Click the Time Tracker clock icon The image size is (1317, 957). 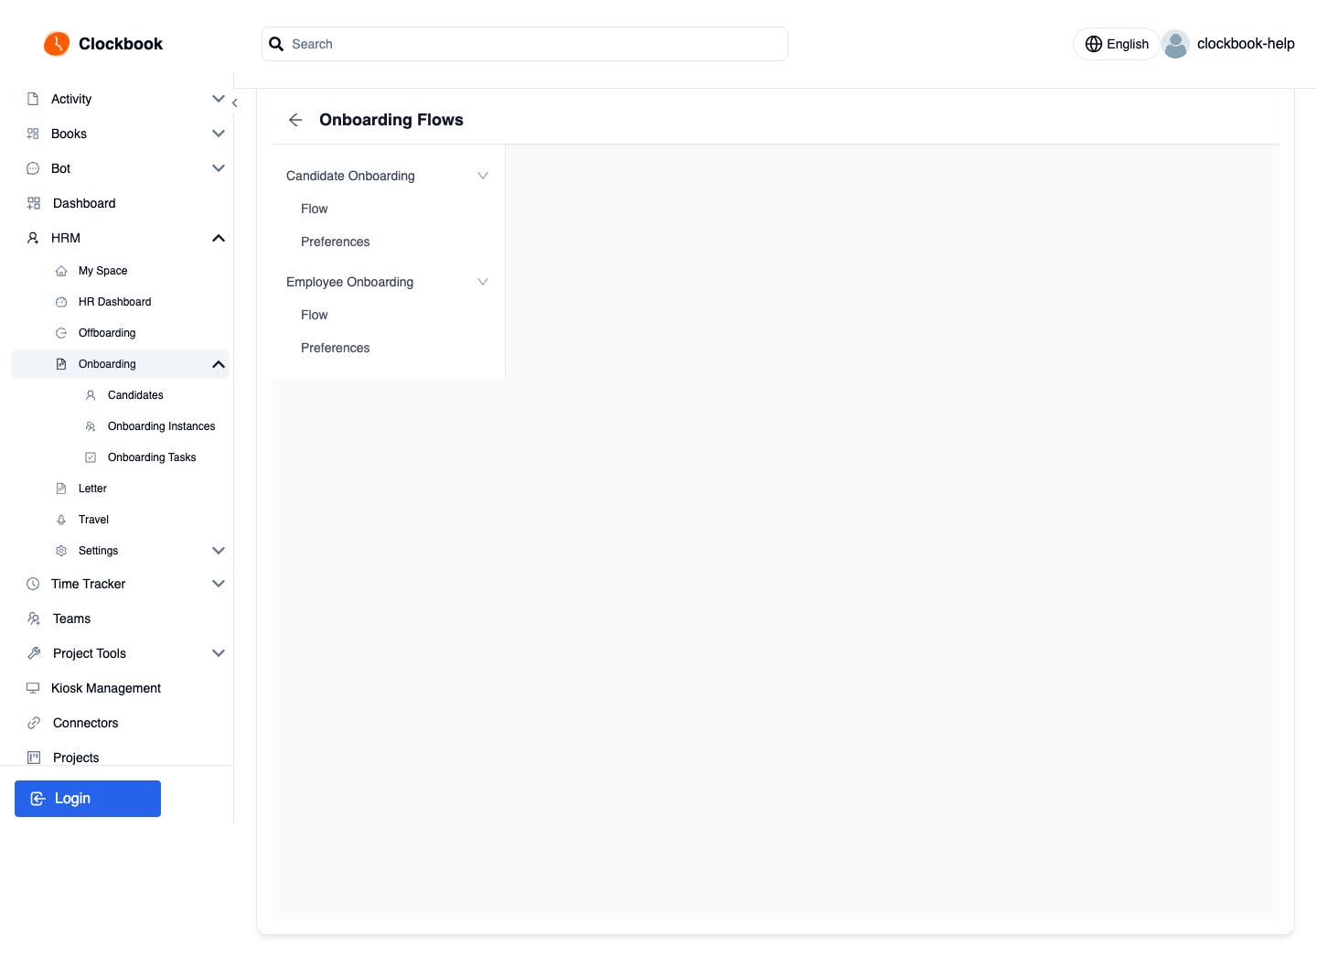click(x=33, y=584)
